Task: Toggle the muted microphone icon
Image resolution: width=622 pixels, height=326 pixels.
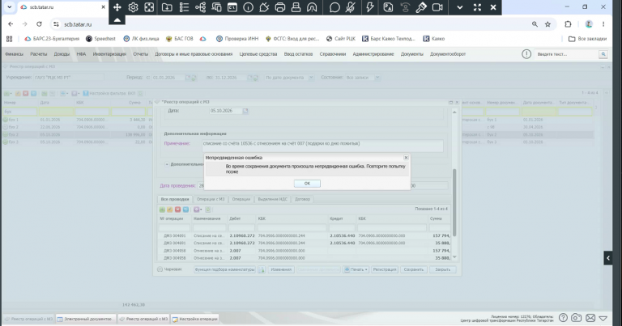Action: [x=350, y=7]
